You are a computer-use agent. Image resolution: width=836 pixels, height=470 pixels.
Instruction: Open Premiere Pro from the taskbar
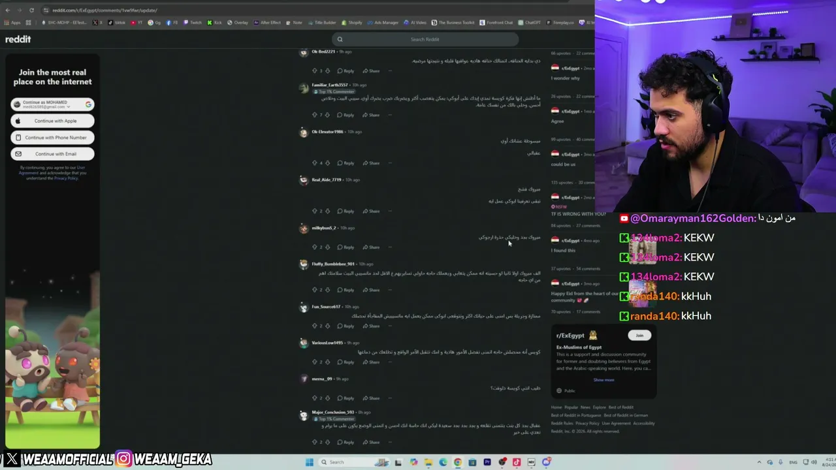[487, 462]
